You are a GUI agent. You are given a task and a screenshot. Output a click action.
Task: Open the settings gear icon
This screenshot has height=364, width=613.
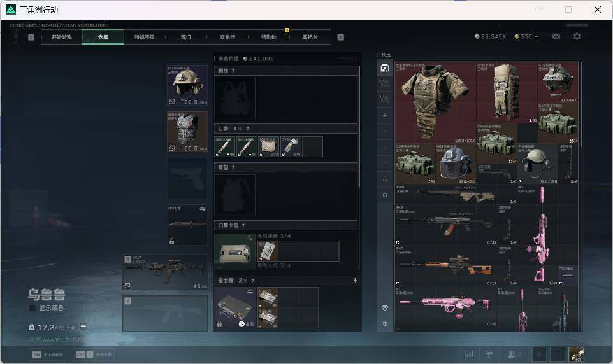[577, 36]
